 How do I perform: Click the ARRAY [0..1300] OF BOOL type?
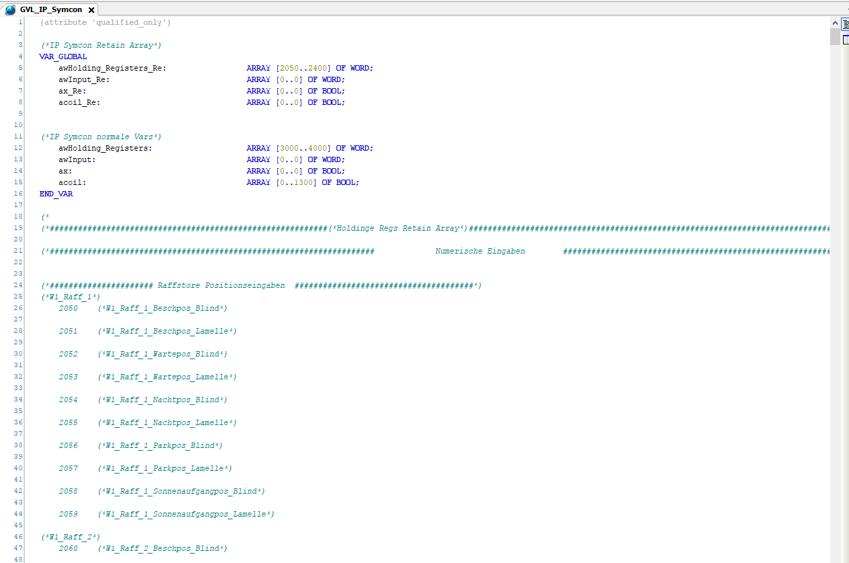[303, 183]
